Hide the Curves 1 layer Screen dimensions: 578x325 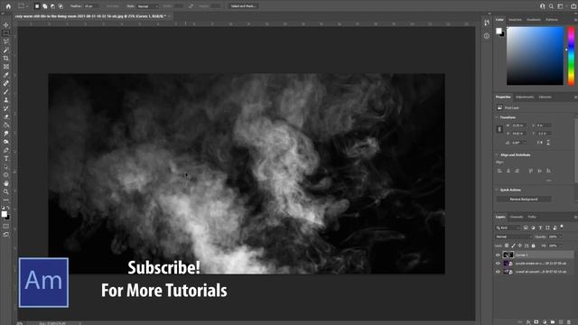pyautogui.click(x=498, y=255)
